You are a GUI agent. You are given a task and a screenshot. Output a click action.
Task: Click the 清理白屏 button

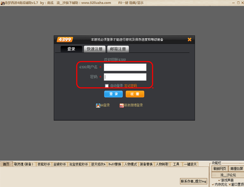236,169
